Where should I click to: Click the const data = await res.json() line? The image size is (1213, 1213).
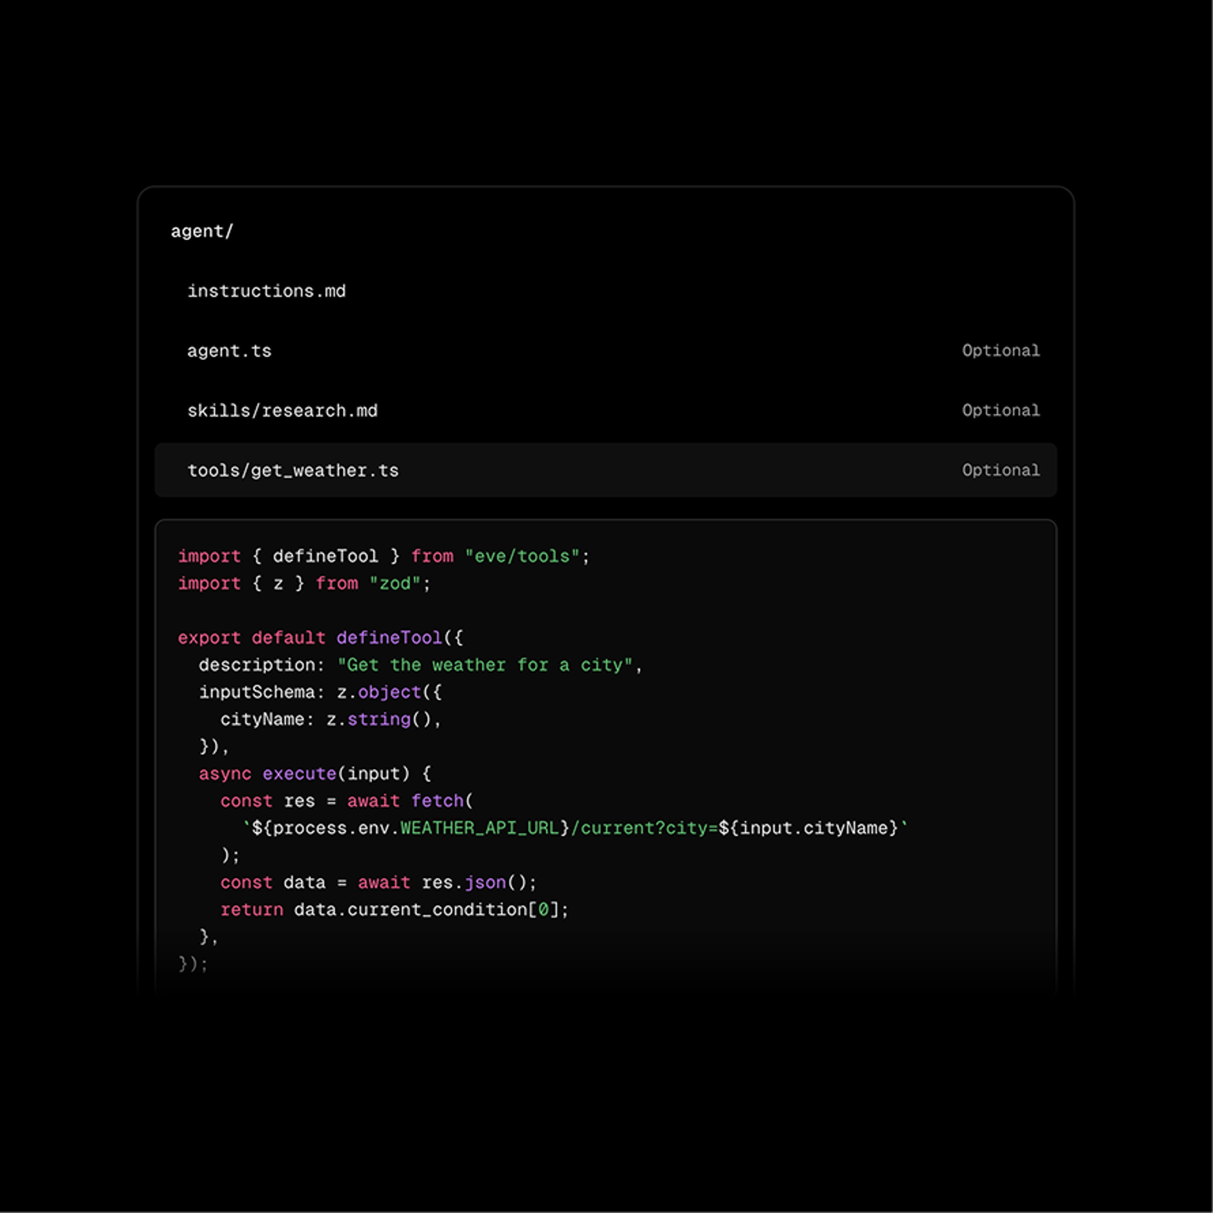point(379,882)
